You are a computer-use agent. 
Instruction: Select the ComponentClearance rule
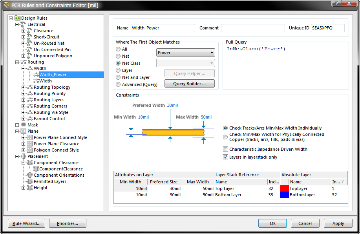click(61, 169)
